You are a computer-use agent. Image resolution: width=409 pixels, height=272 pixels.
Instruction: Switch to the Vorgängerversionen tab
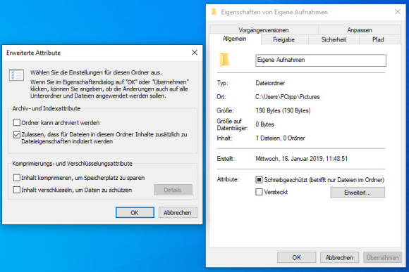pos(264,30)
